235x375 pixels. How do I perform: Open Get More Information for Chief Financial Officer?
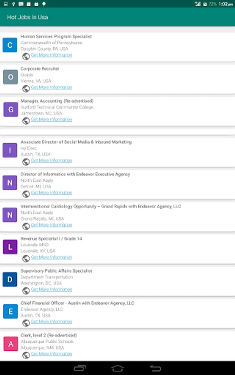pyautogui.click(x=51, y=321)
